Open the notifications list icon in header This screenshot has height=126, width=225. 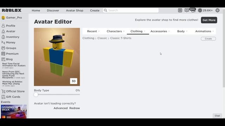tap(180, 10)
